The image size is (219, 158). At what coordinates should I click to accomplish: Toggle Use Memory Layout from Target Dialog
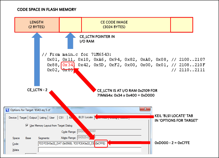pyautogui.click(x=27, y=125)
